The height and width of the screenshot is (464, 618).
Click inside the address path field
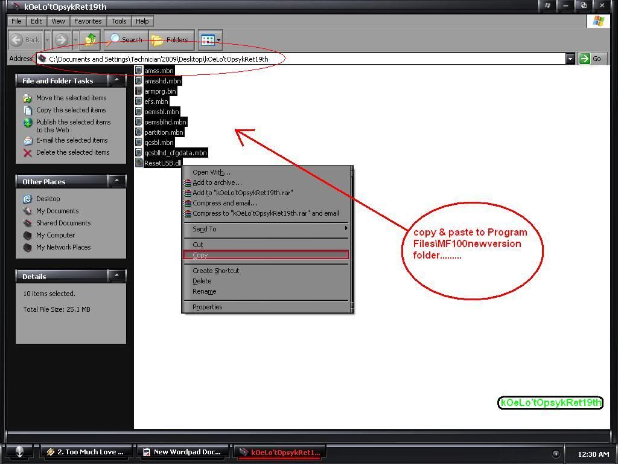coord(302,59)
